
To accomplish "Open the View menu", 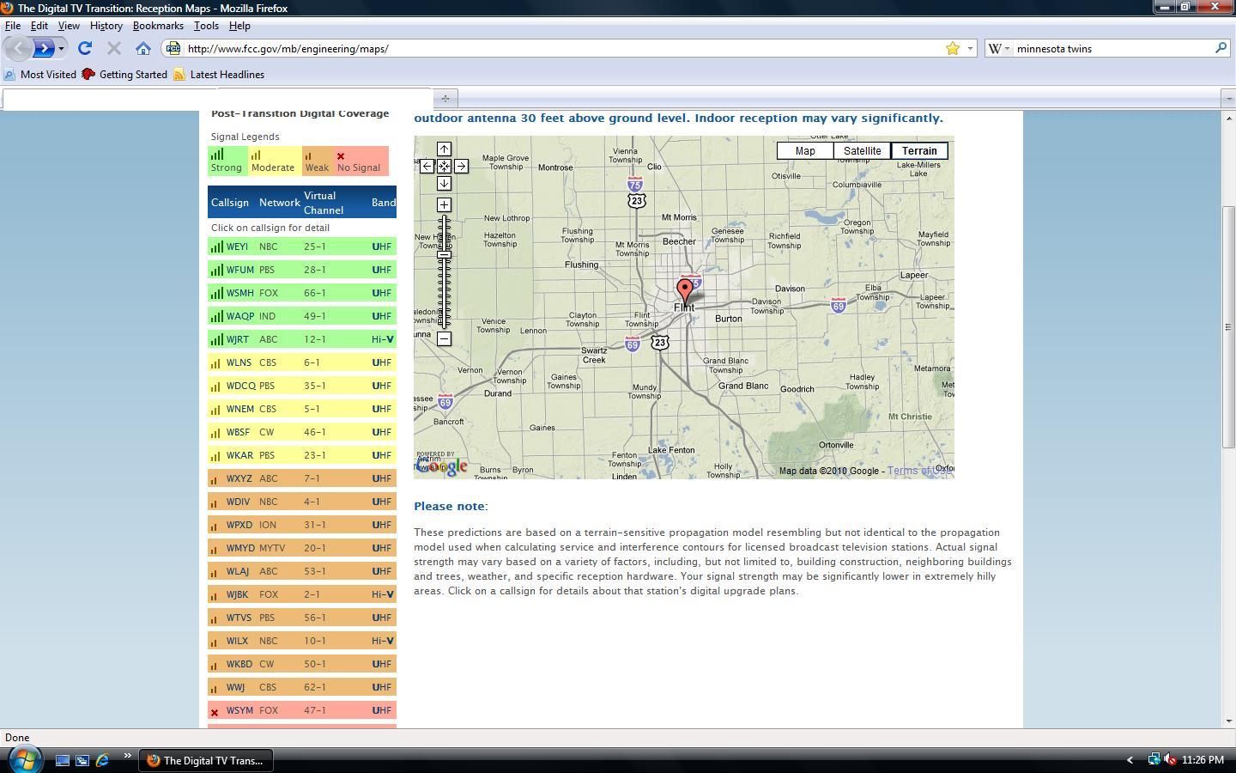I will pos(69,26).
